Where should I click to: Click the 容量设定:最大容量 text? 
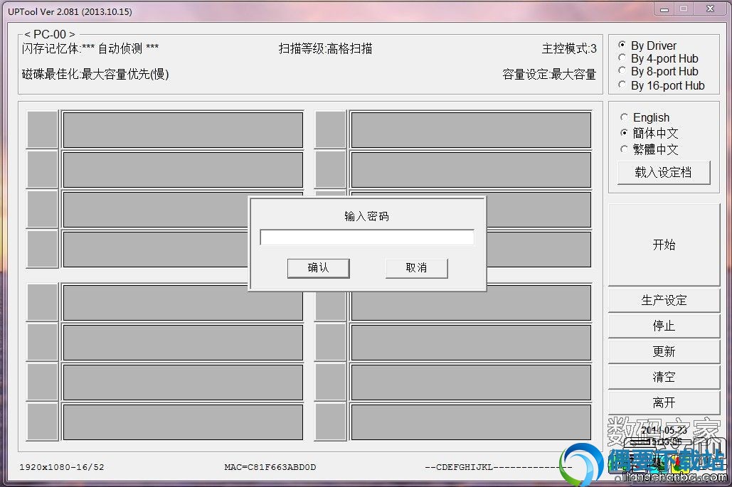pos(549,74)
